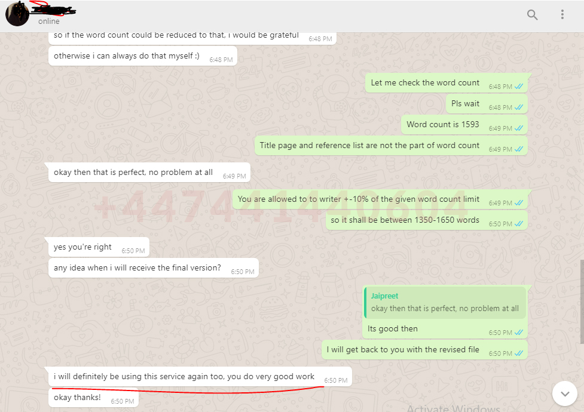This screenshot has width=584, height=412.
Task: Jump to latest with the down-arrow button
Action: pos(565,393)
